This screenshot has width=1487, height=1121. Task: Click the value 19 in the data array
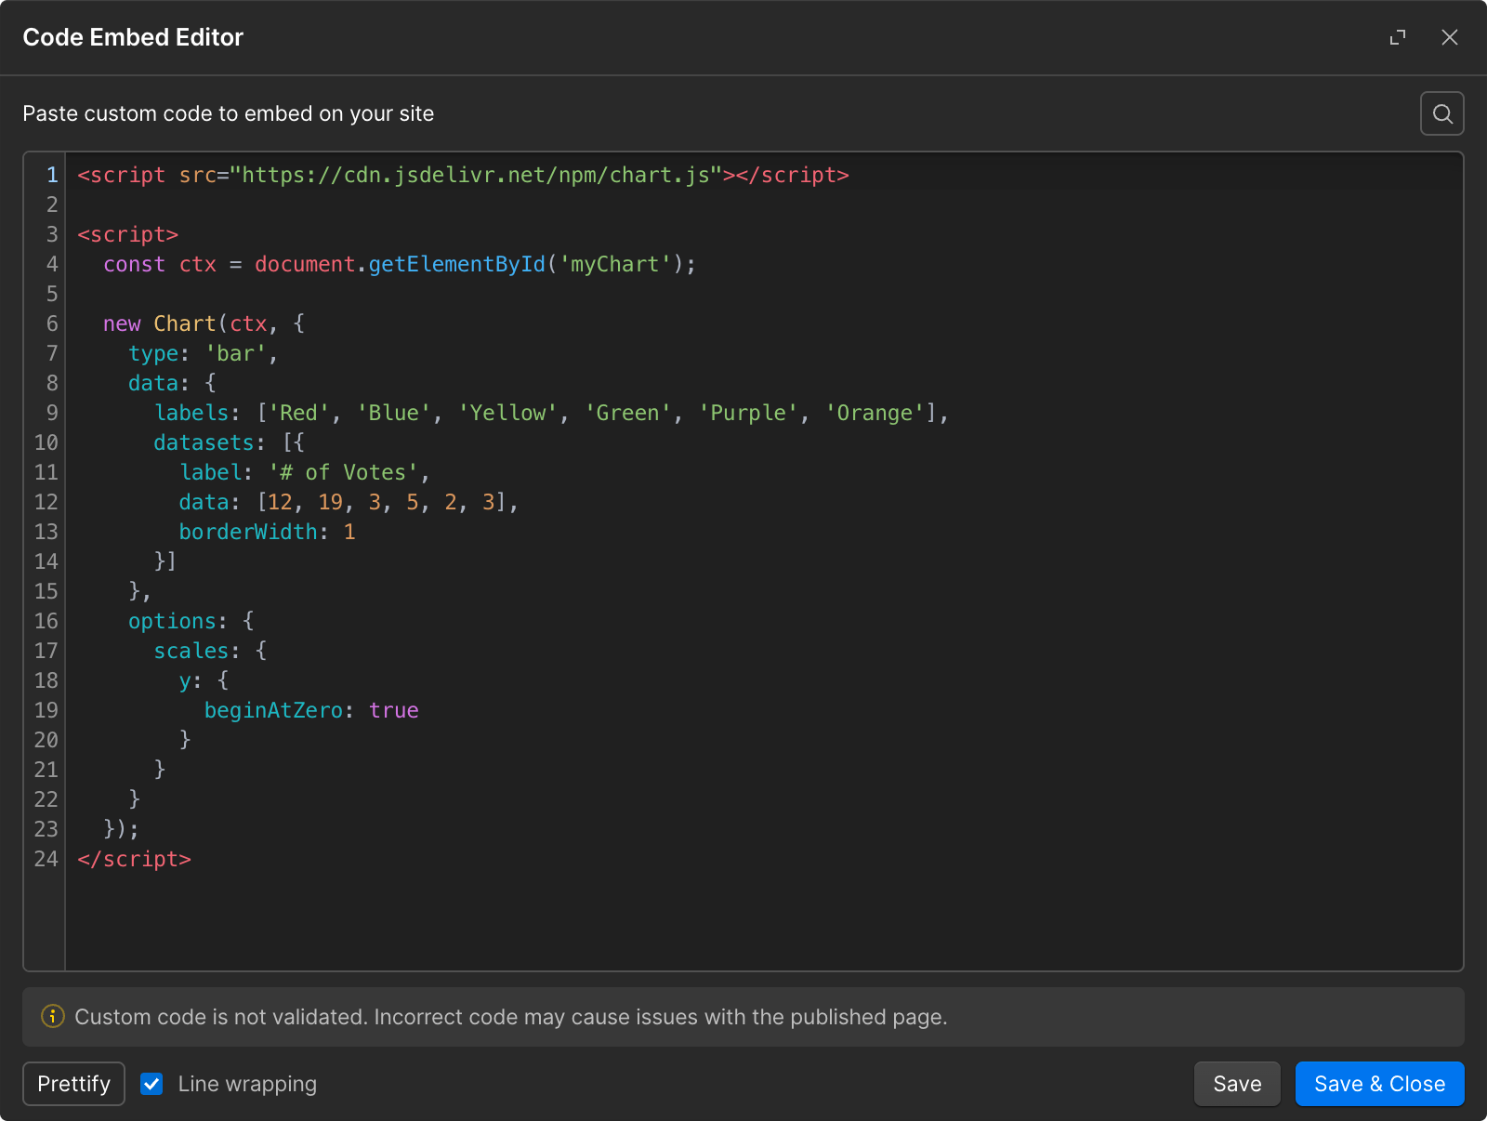tap(330, 502)
